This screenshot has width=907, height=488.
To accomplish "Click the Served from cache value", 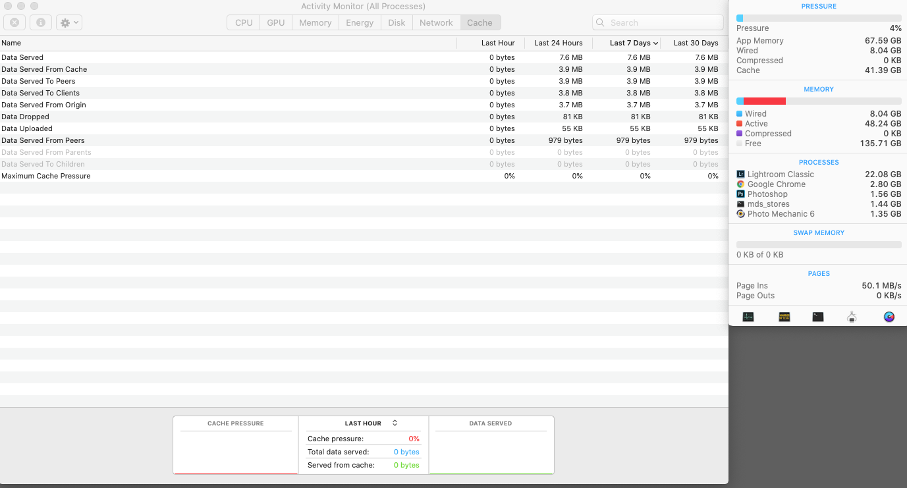I will [x=406, y=465].
